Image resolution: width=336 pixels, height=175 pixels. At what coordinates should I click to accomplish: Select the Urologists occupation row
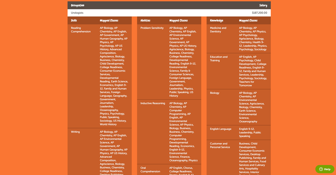tap(77, 13)
